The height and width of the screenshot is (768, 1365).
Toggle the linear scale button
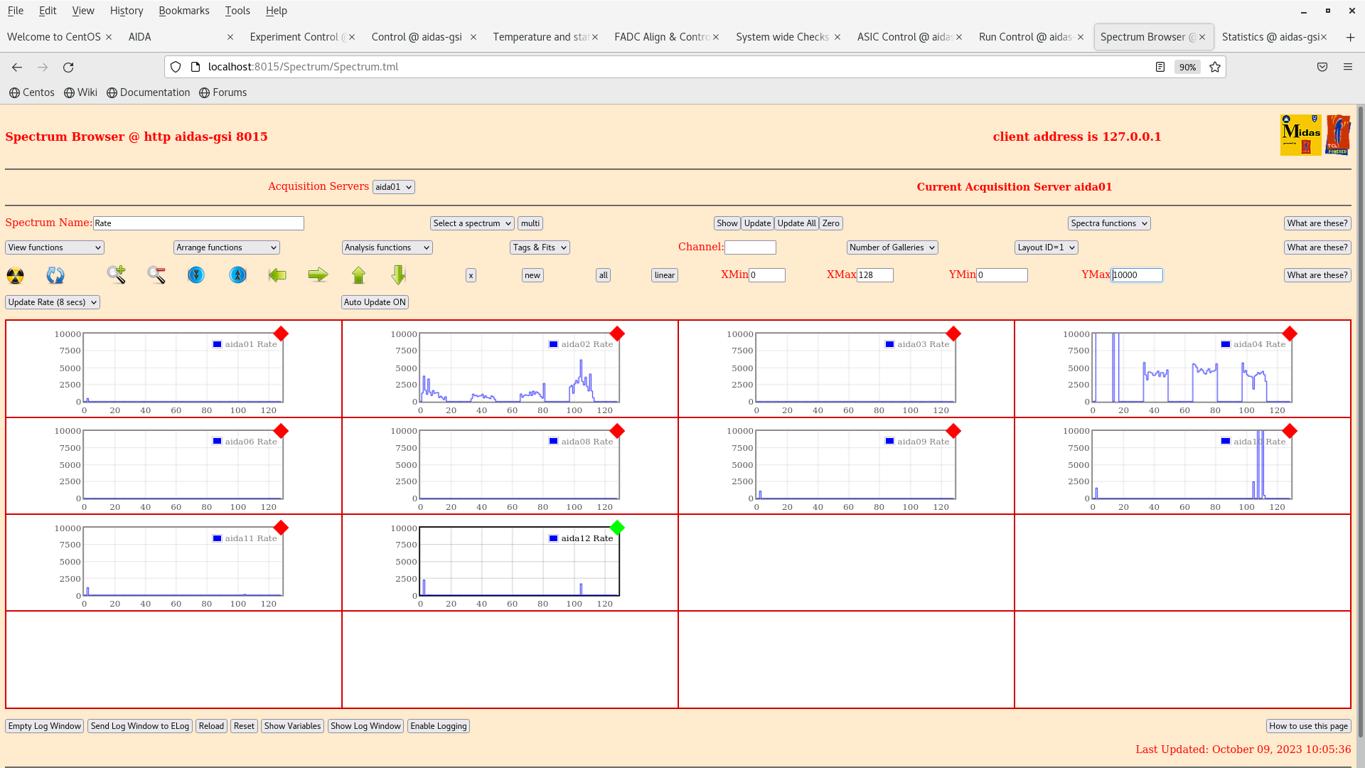pyautogui.click(x=664, y=275)
